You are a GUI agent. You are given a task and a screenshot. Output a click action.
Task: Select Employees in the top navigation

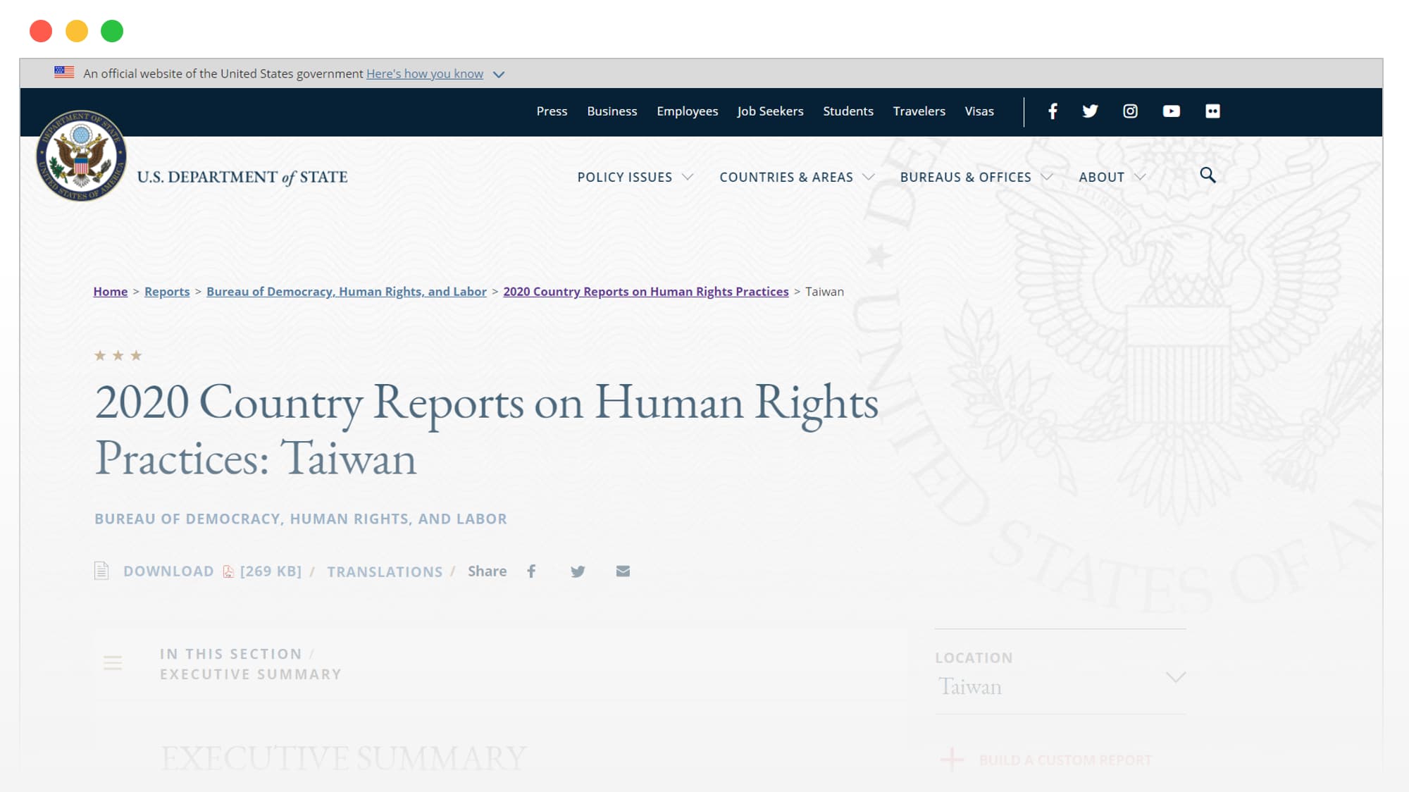[687, 111]
